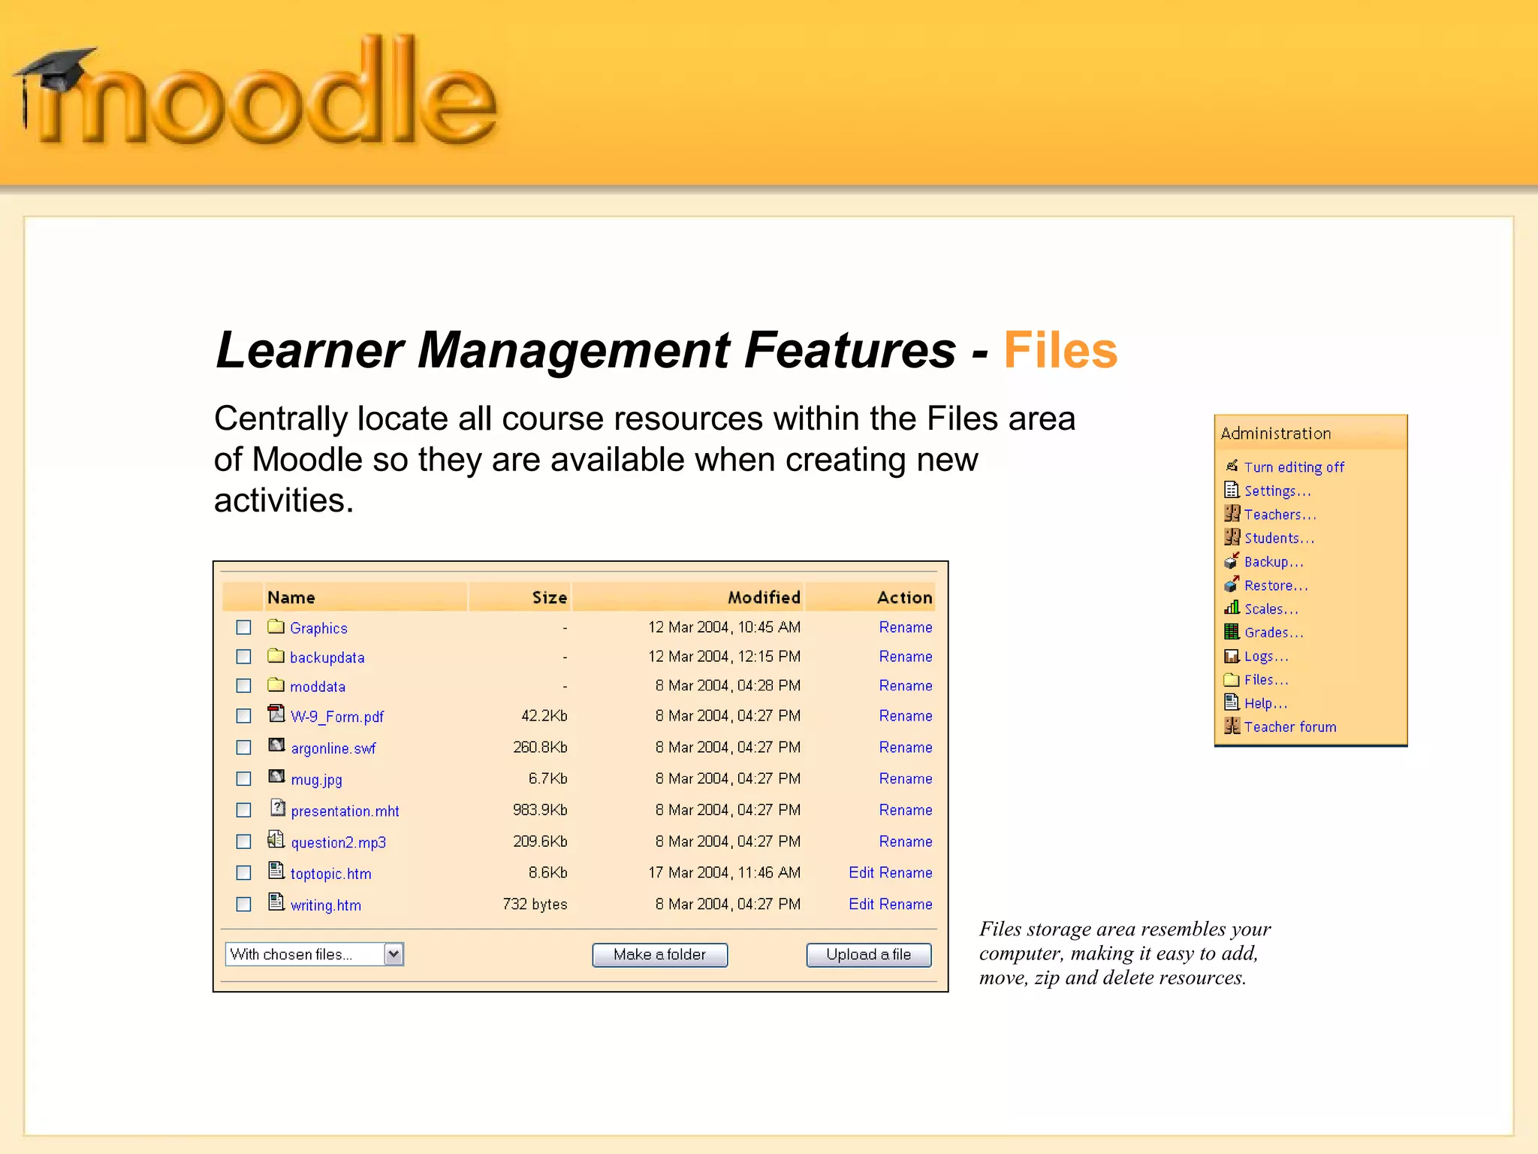Viewport: 1538px width, 1154px height.
Task: Click the Help icon in Administration
Action: click(x=1232, y=702)
